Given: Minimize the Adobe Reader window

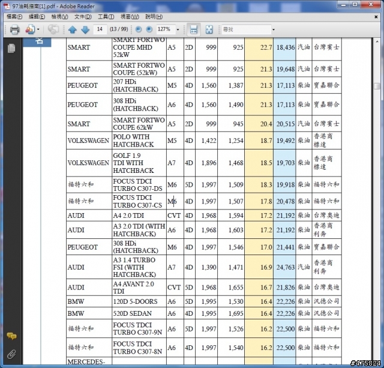Looking at the screenshot, I should [x=343, y=5].
